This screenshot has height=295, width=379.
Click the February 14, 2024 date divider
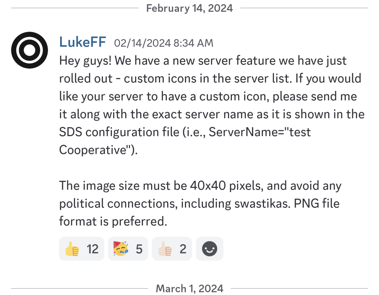[x=189, y=8]
